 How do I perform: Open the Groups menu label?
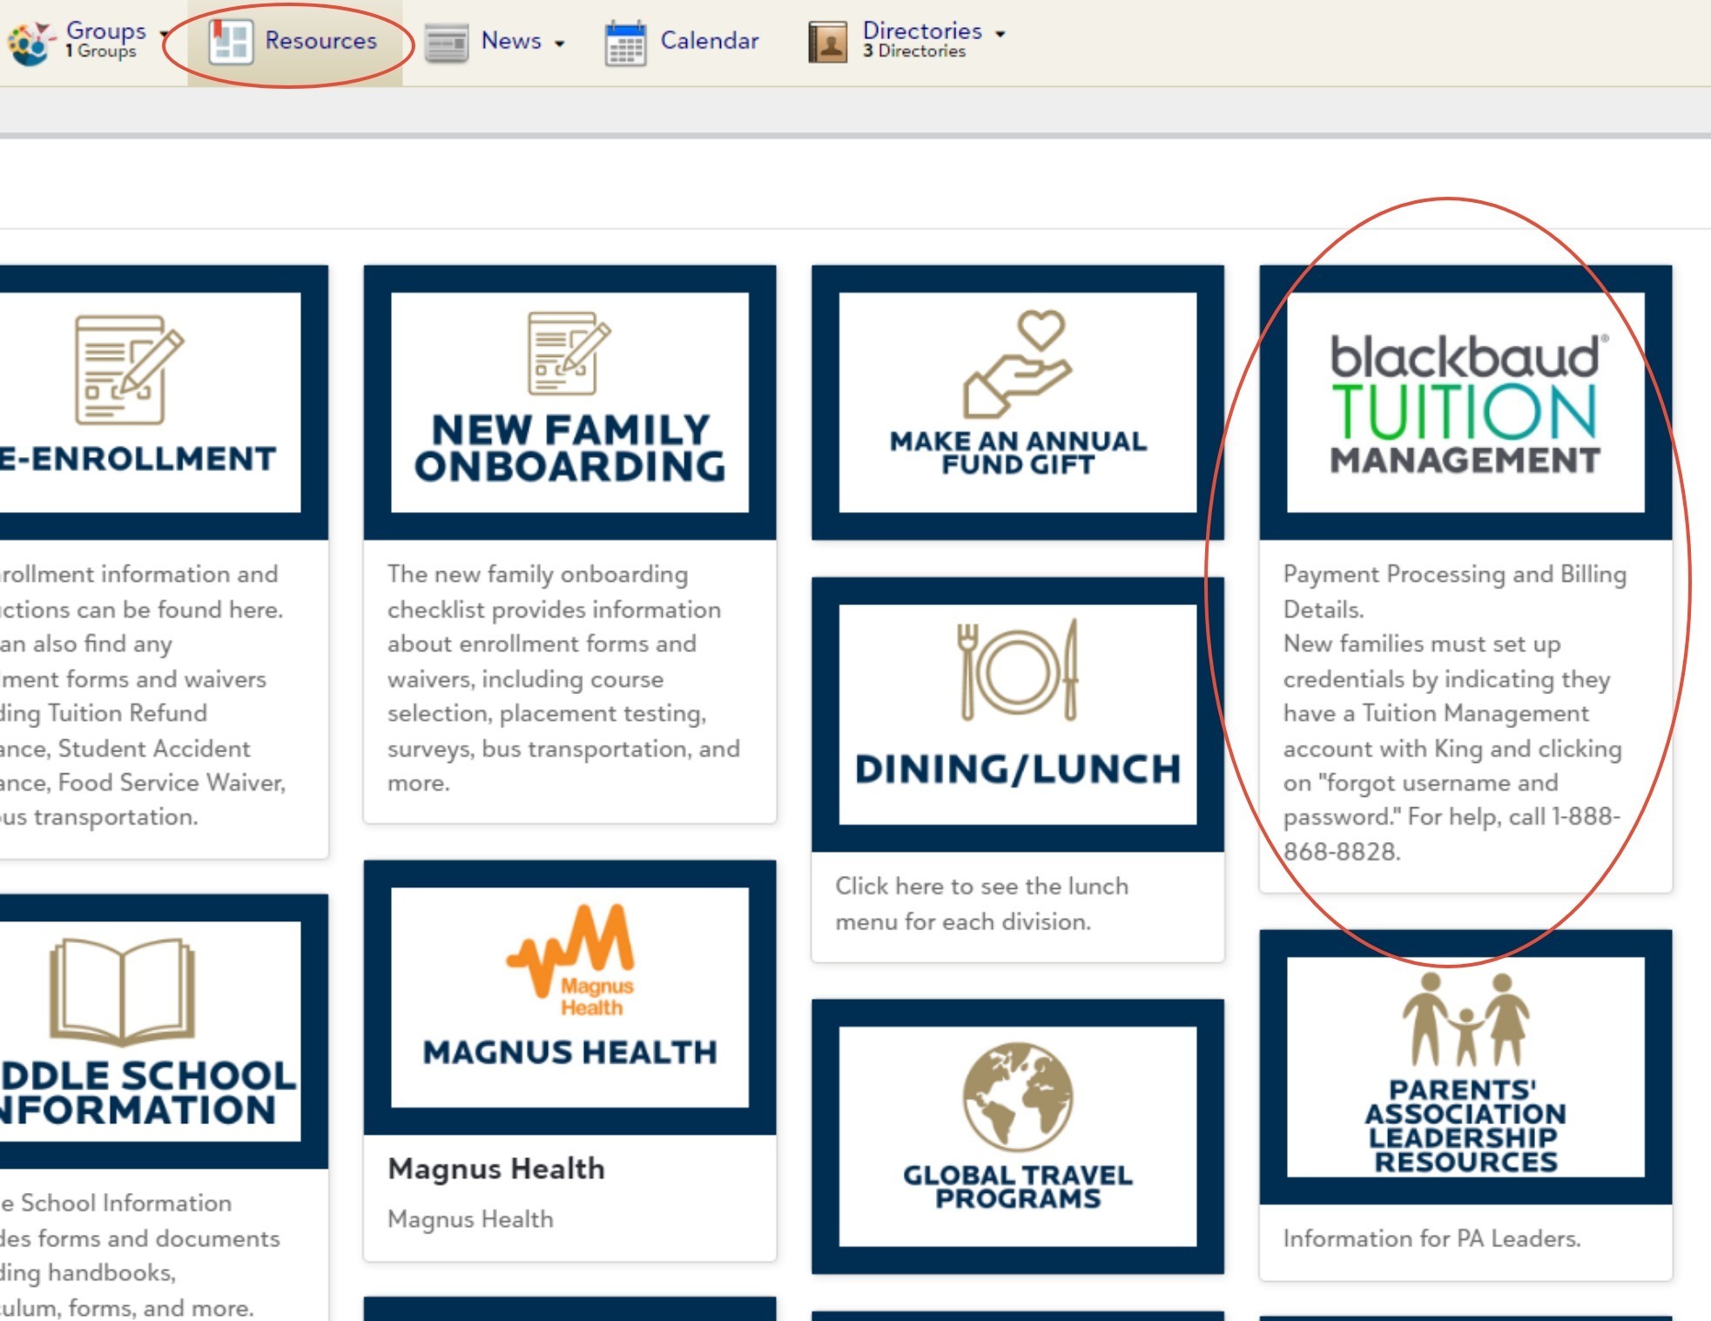[x=106, y=30]
